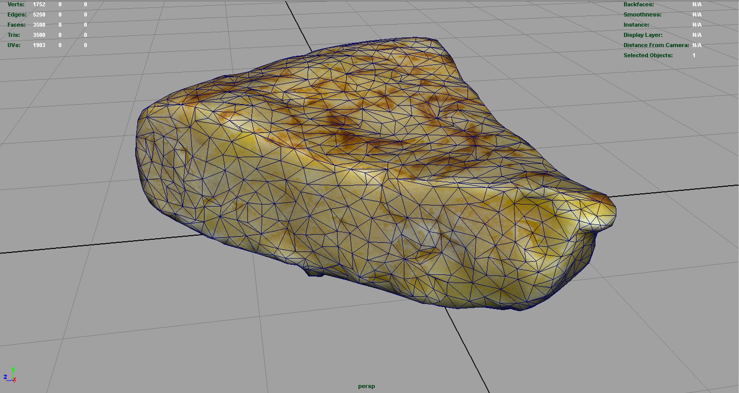Click the 'Selected Objects:' label
739x393 pixels.
point(648,55)
